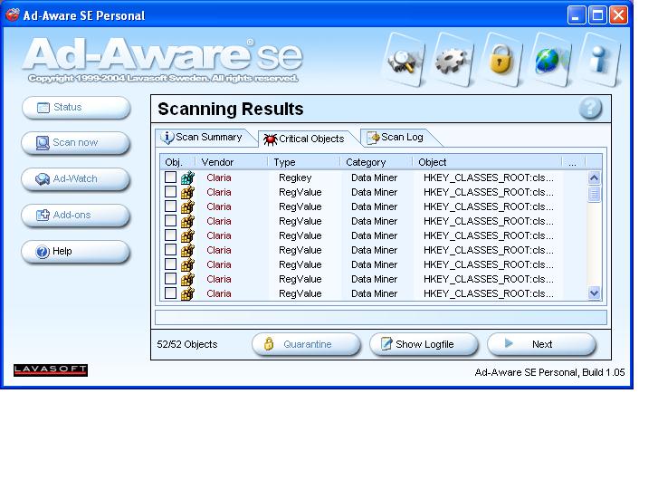Sort list by Object column header
658x480 pixels.
coord(487,162)
